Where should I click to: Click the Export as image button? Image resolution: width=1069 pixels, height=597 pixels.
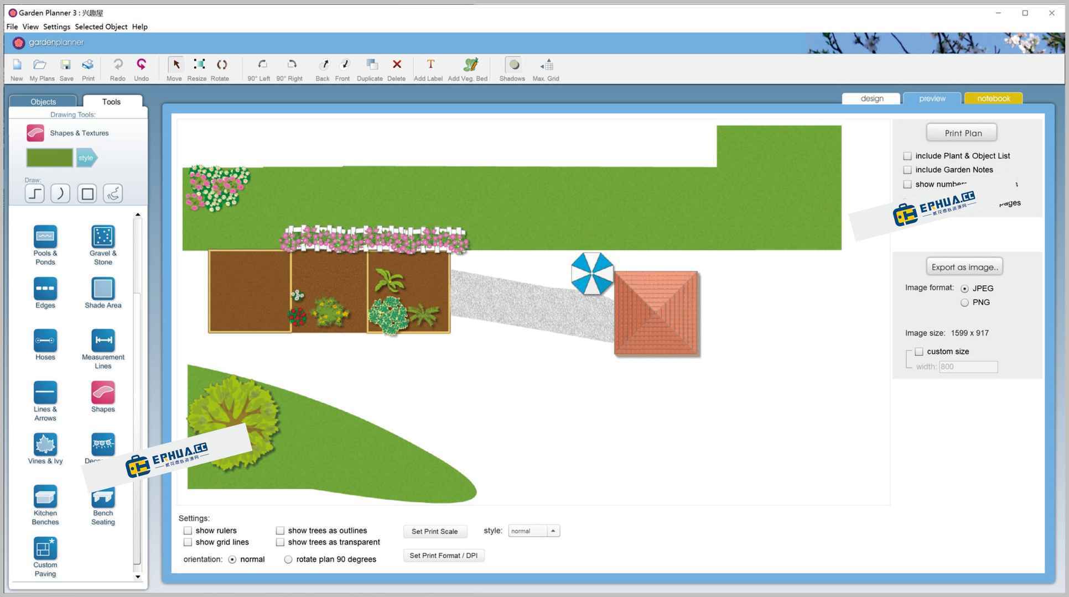(964, 267)
